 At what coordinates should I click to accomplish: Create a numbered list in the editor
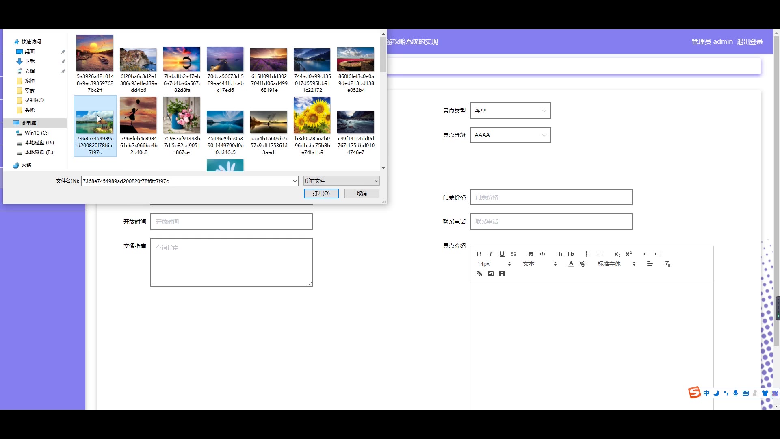(588, 254)
